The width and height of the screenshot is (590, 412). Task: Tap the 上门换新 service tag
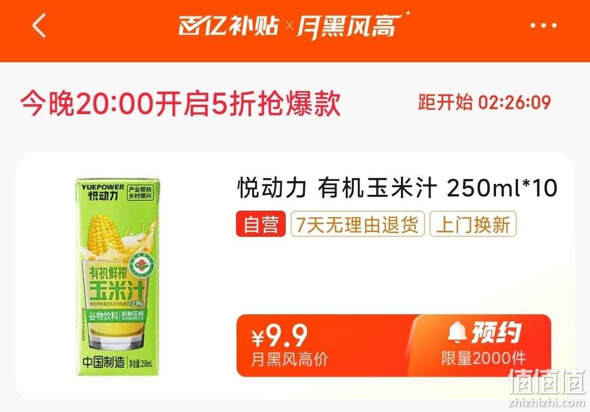(x=473, y=224)
